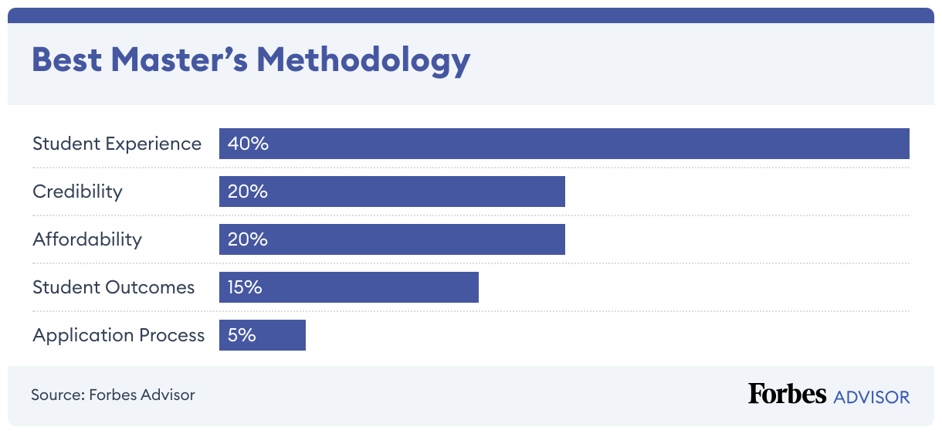Viewport: 942px width, 434px height.
Task: Select the Student Outcomes label
Action: [114, 287]
